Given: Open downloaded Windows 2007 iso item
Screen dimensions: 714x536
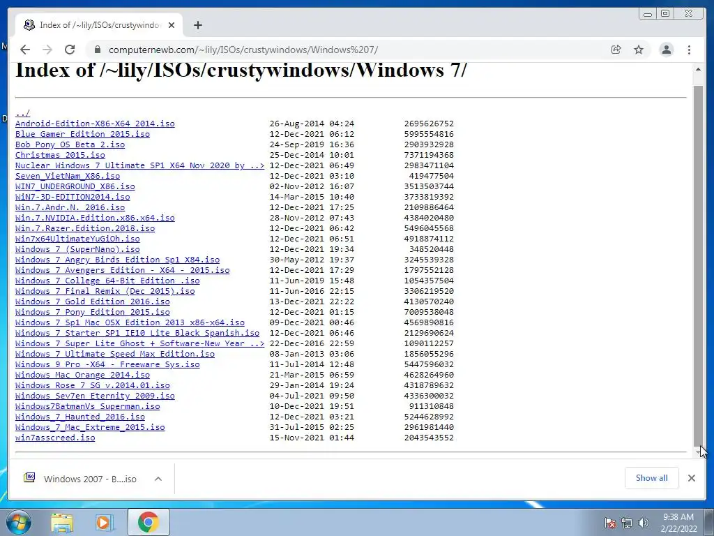Looking at the screenshot, I should click(81, 479).
